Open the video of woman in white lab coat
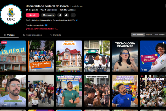 pyautogui.click(x=153, y=56)
